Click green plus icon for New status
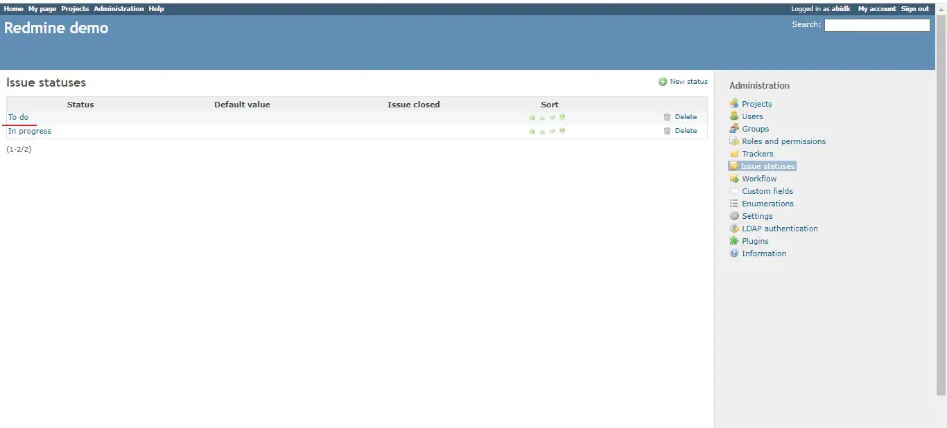This screenshot has height=428, width=947. pyautogui.click(x=663, y=82)
